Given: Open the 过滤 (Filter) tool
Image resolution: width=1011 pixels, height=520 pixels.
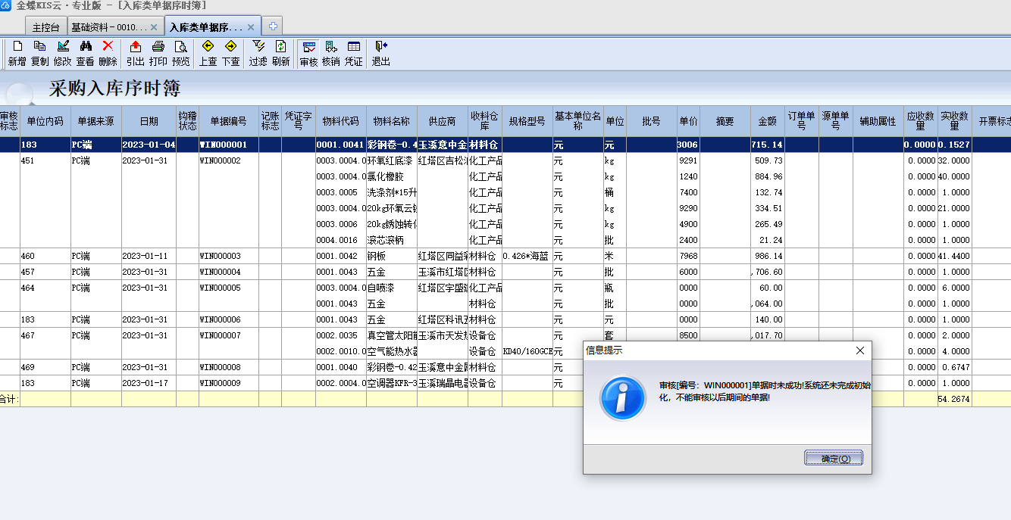Looking at the screenshot, I should coord(258,53).
